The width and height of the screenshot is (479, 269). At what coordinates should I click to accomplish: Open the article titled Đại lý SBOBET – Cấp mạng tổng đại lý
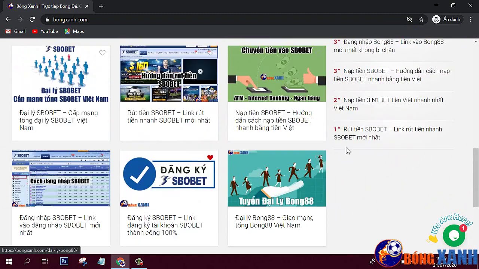click(59, 120)
